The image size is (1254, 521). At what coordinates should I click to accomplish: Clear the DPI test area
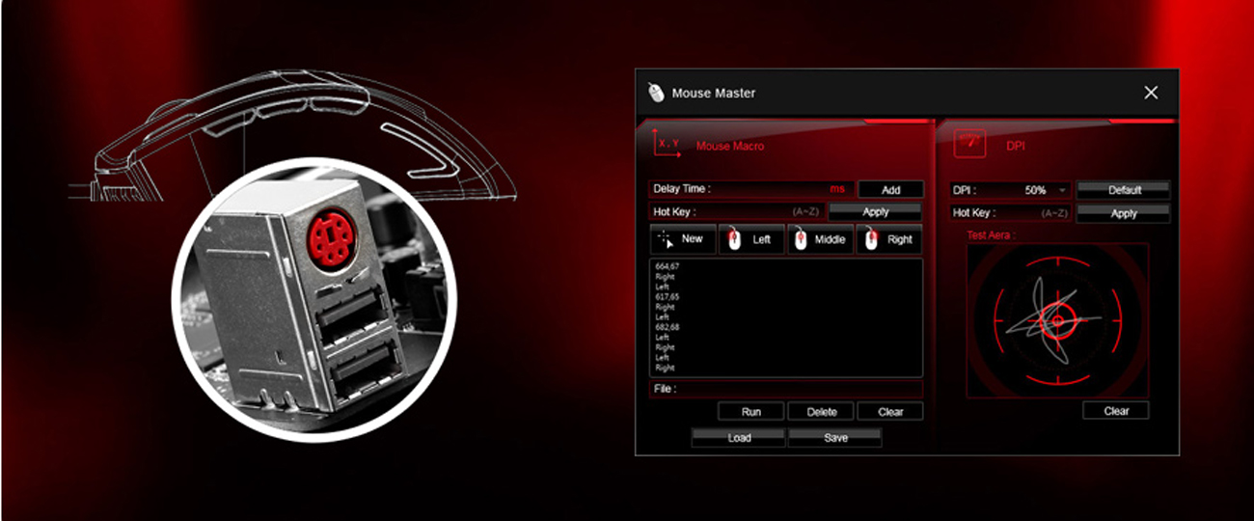click(1116, 411)
